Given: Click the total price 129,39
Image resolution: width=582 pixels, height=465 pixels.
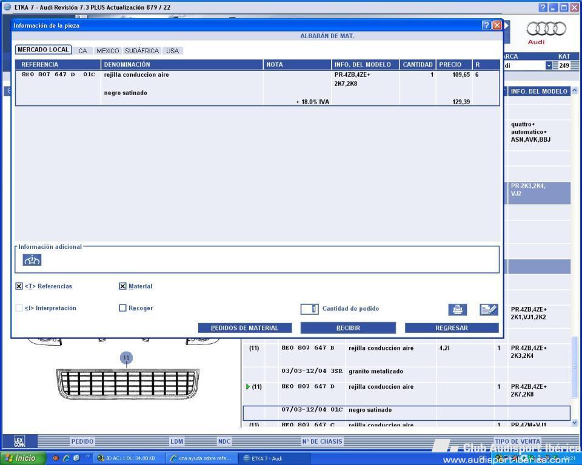Looking at the screenshot, I should [461, 102].
